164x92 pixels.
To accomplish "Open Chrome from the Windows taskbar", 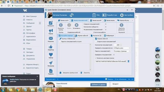I will coord(18,90).
